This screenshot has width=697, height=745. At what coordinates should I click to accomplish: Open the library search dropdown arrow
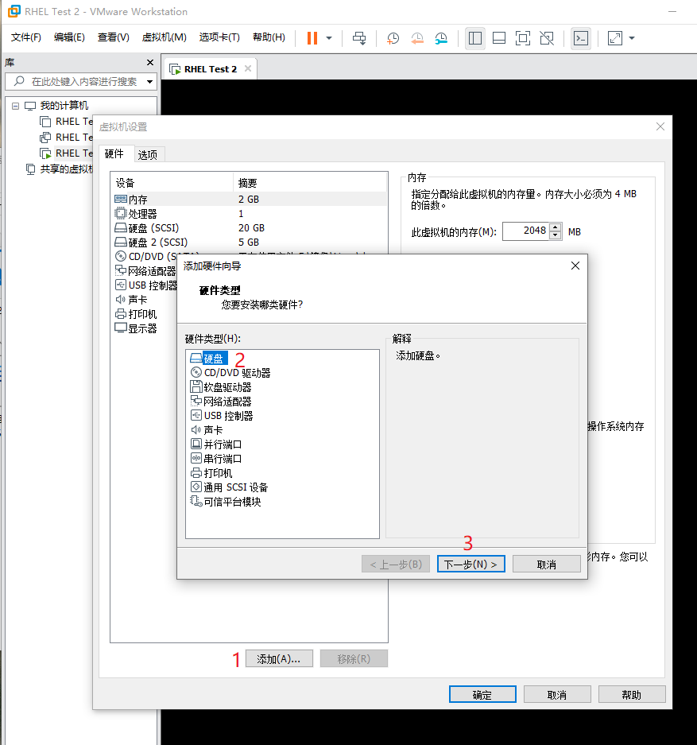tap(149, 82)
